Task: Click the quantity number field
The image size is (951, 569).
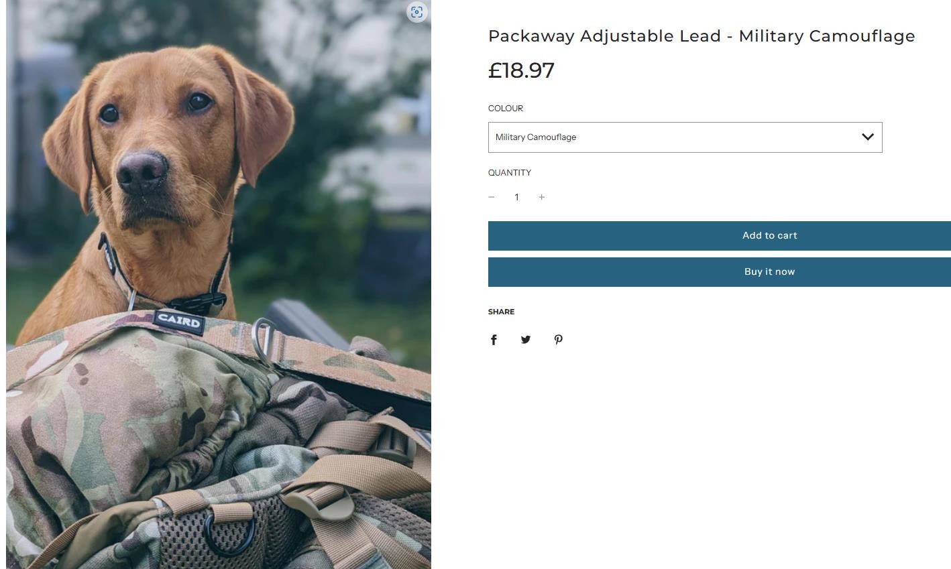Action: pyautogui.click(x=516, y=197)
